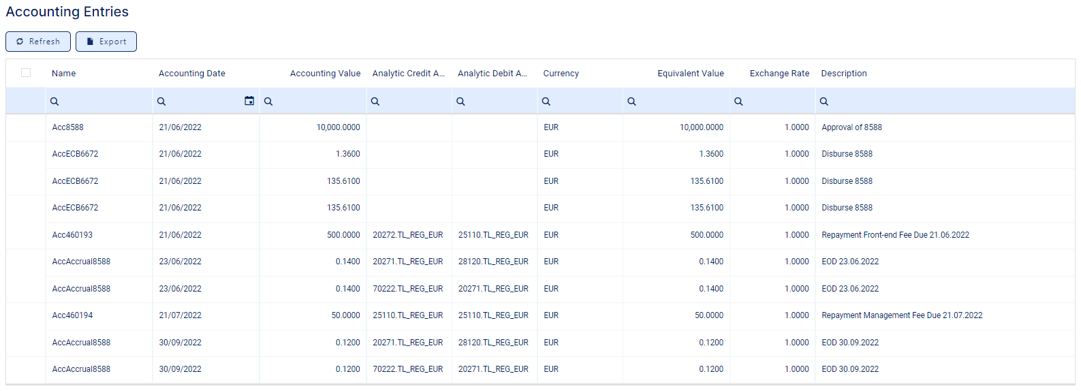
Task: Click the Equivalent Value filter search icon
Action: 631,101
